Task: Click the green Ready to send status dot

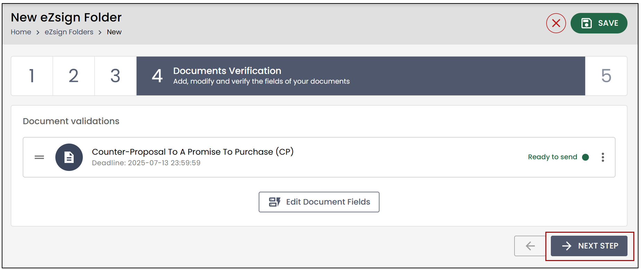Action: coord(586,157)
